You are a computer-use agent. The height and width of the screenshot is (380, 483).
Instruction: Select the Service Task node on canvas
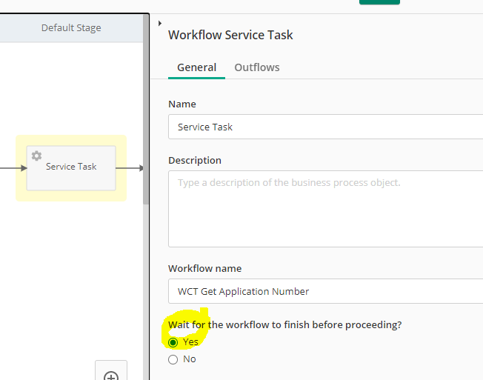click(71, 168)
